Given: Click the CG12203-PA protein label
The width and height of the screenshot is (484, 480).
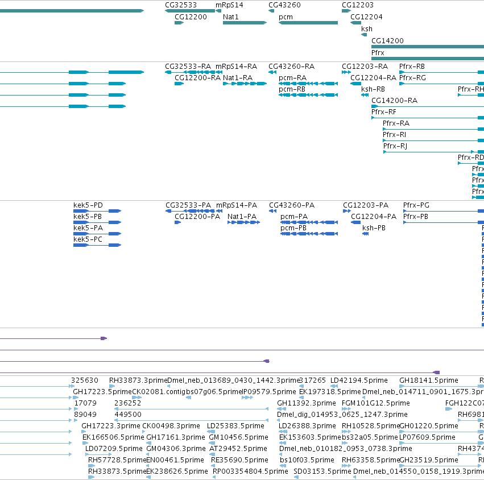Looking at the screenshot, I should click(366, 205).
